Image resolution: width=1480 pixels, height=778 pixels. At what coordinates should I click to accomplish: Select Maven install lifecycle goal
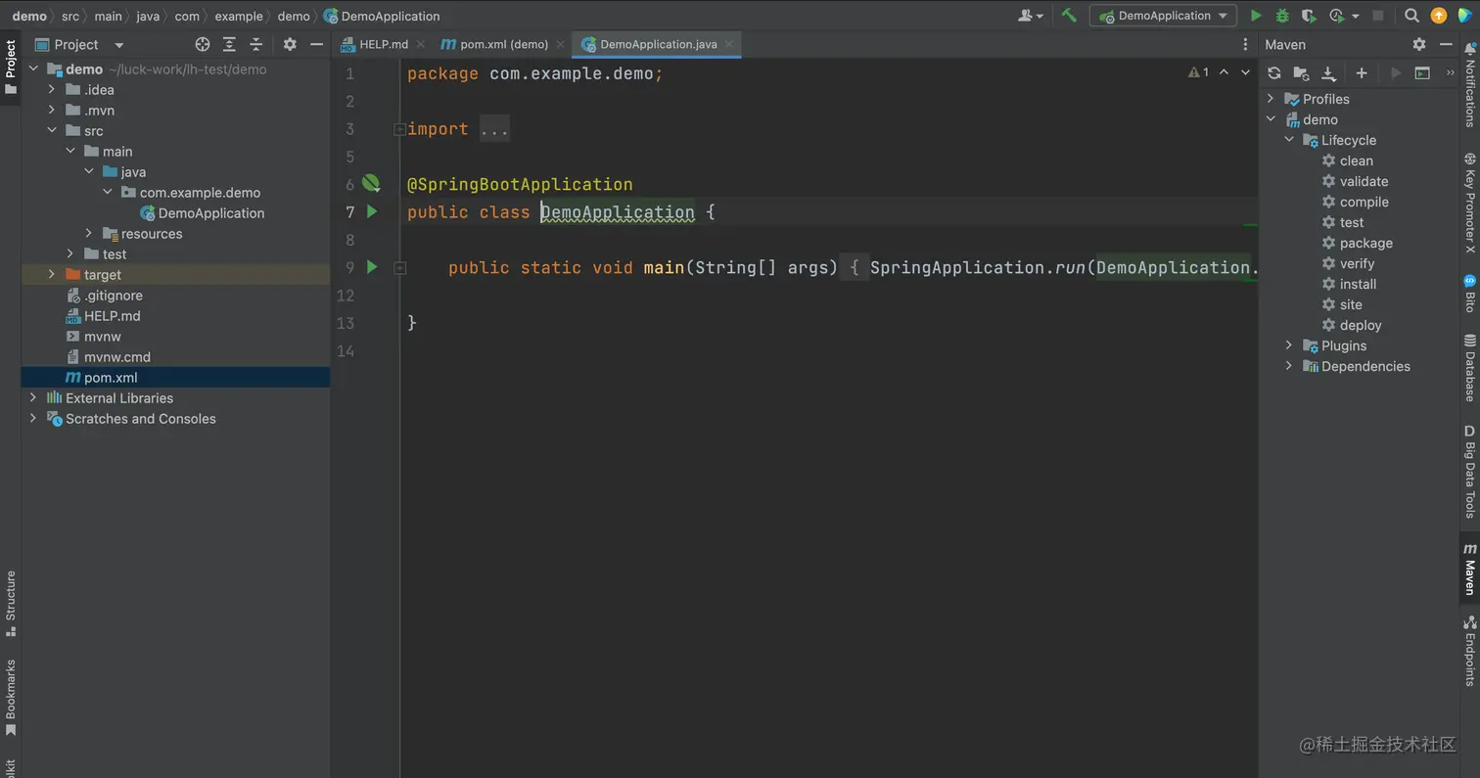1358,284
